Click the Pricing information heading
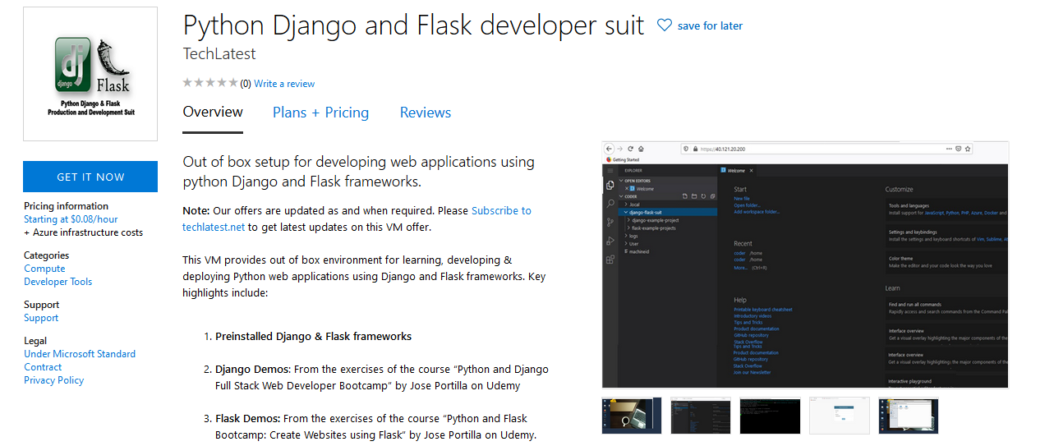Image resolution: width=1054 pixels, height=446 pixels. click(66, 206)
